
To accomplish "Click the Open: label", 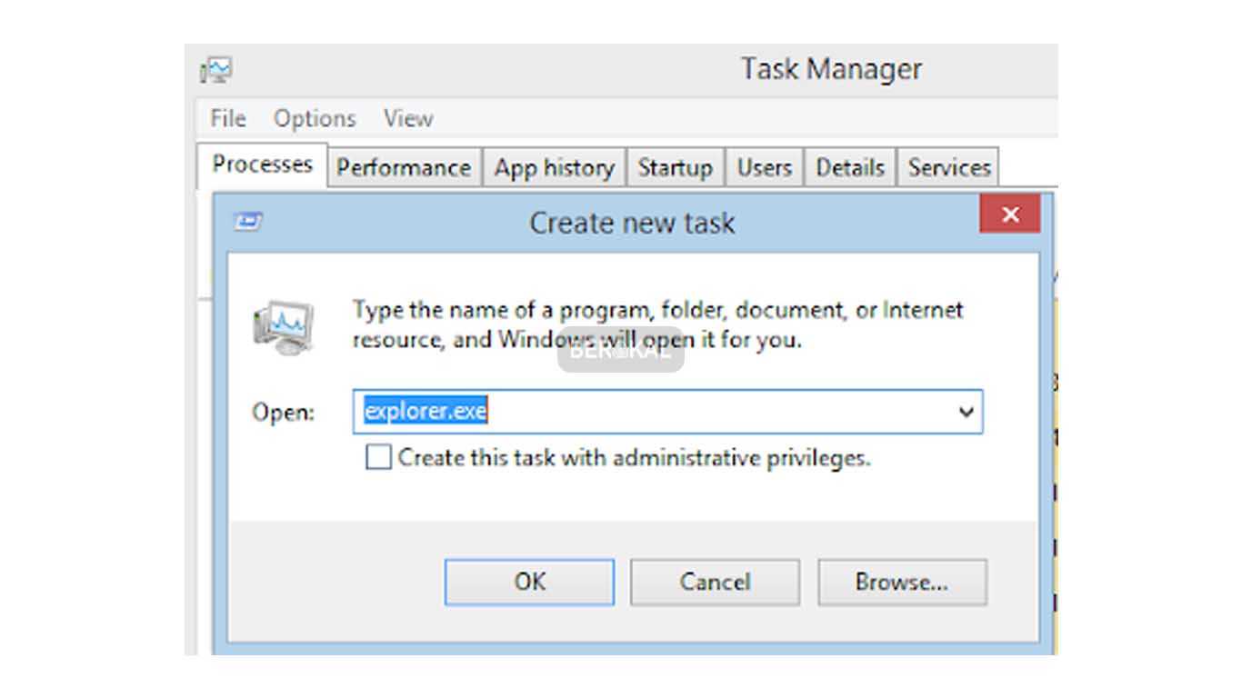I will (x=283, y=413).
